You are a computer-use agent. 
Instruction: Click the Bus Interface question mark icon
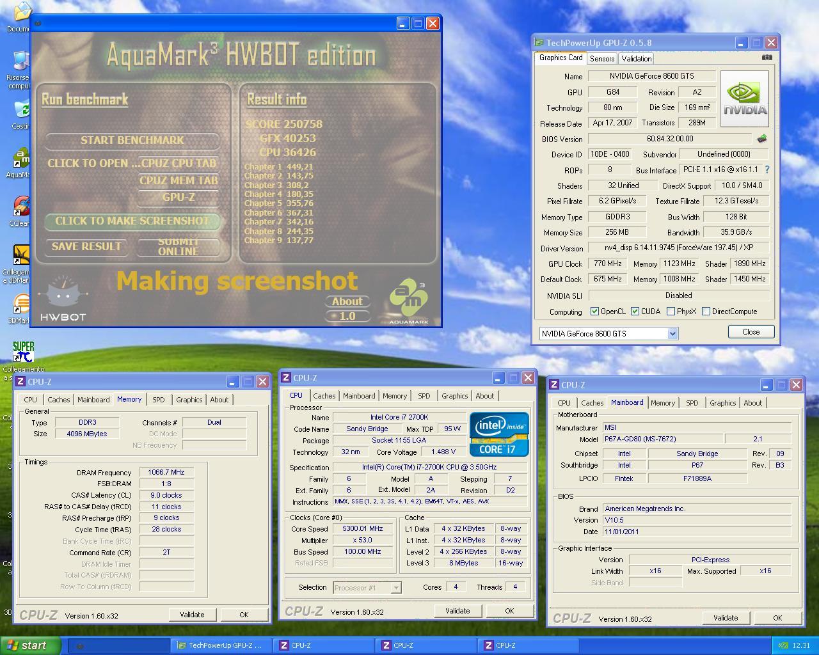point(767,170)
